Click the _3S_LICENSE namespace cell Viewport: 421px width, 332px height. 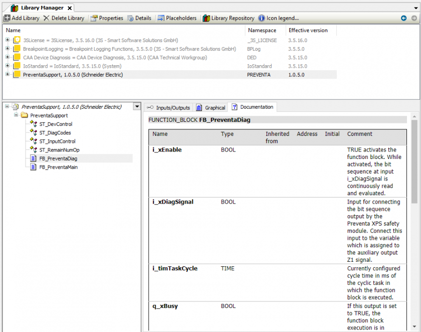[x=262, y=40]
